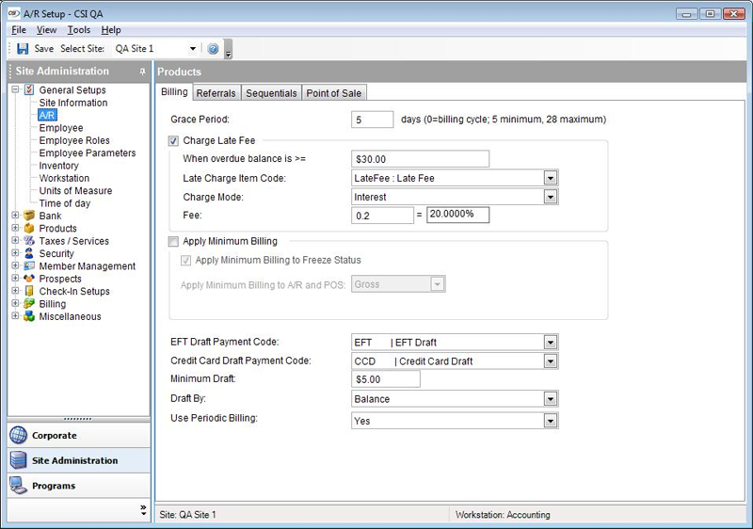753x529 pixels.
Task: Open the blue help icon in toolbar
Action: [x=213, y=49]
